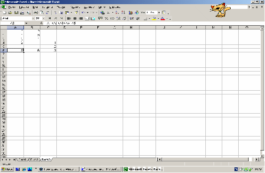Launch the Chart Wizard icon
265x173 pixels.
[x=131, y=13]
